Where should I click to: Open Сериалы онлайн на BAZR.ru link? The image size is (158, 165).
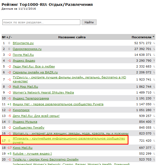pyautogui.click(x=35, y=72)
